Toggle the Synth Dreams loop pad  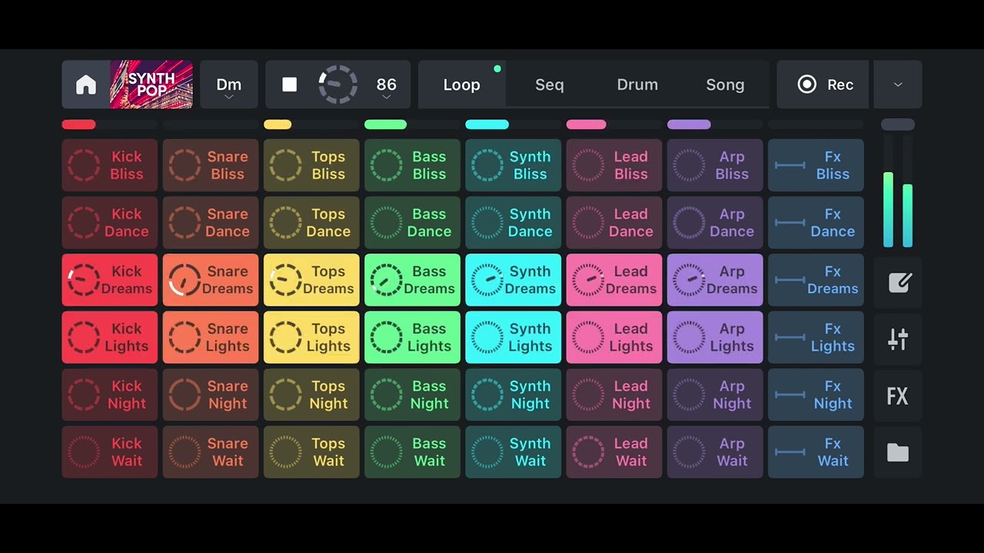[513, 280]
